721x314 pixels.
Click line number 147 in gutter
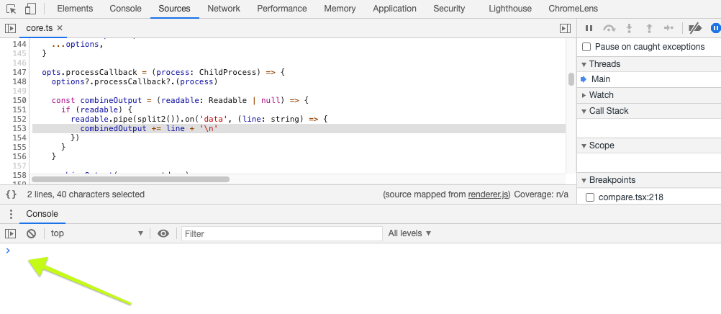19,72
